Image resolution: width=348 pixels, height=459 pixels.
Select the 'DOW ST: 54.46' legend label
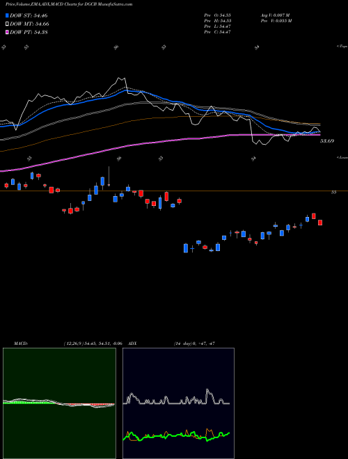[x=29, y=15]
